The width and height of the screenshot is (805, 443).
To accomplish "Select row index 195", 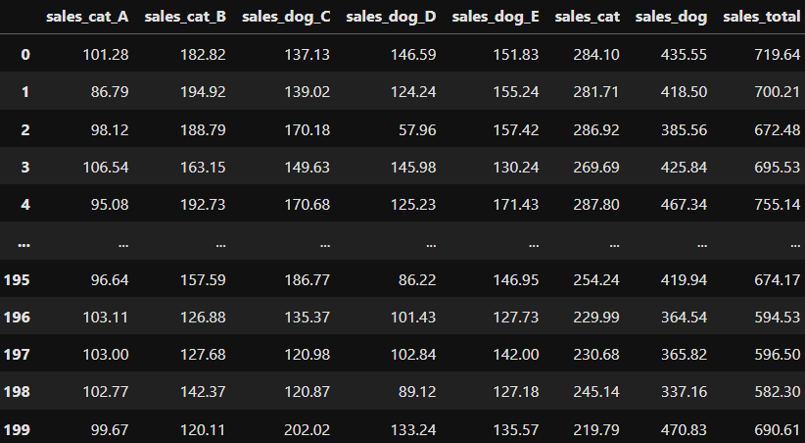I will click(18, 280).
